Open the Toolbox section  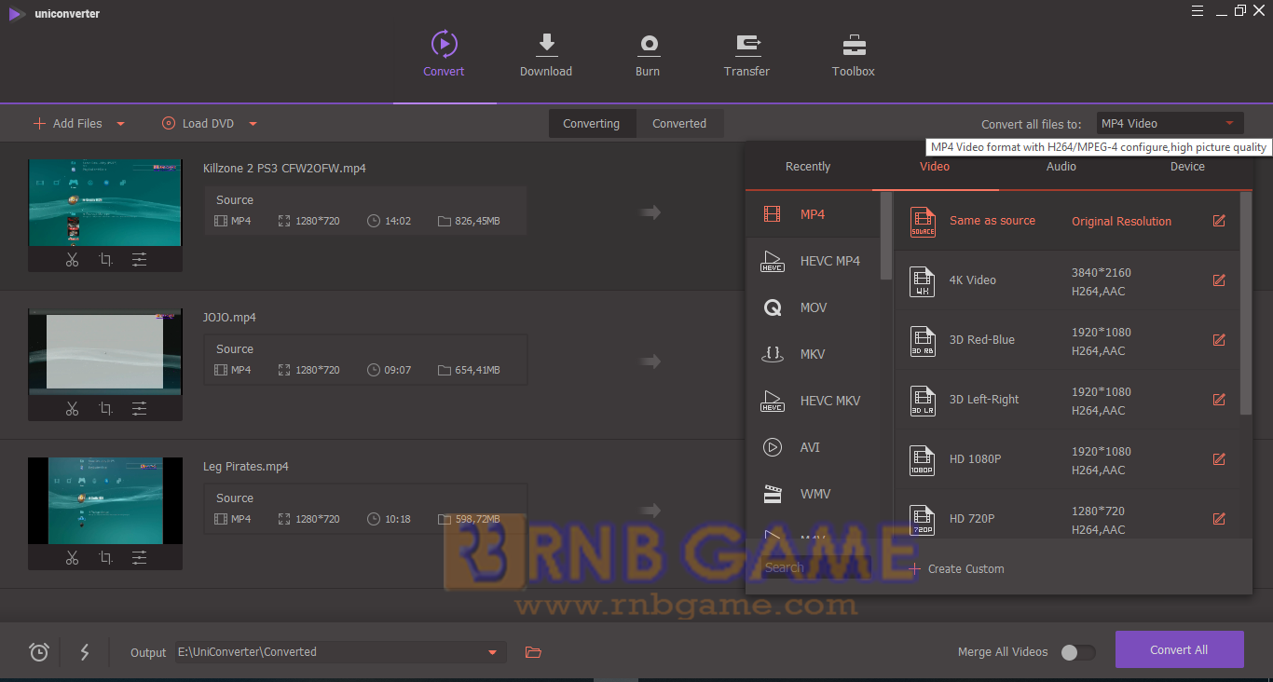coord(854,55)
